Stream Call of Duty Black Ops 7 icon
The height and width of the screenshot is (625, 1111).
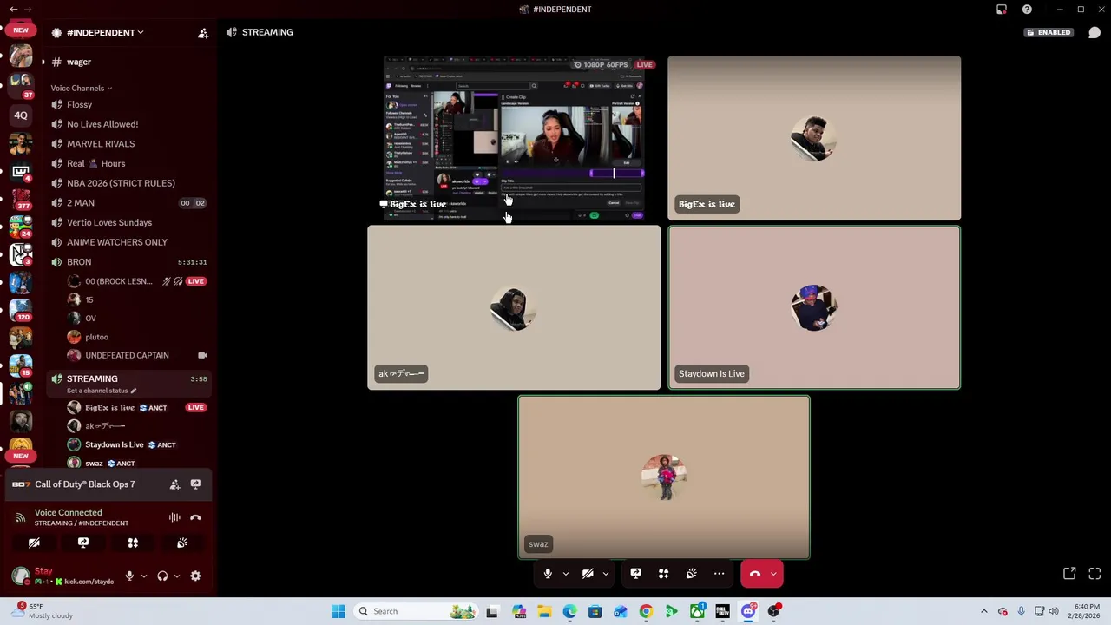(195, 484)
